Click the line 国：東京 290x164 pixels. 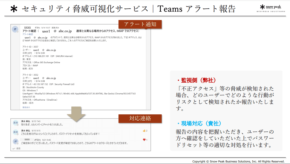point(27,59)
